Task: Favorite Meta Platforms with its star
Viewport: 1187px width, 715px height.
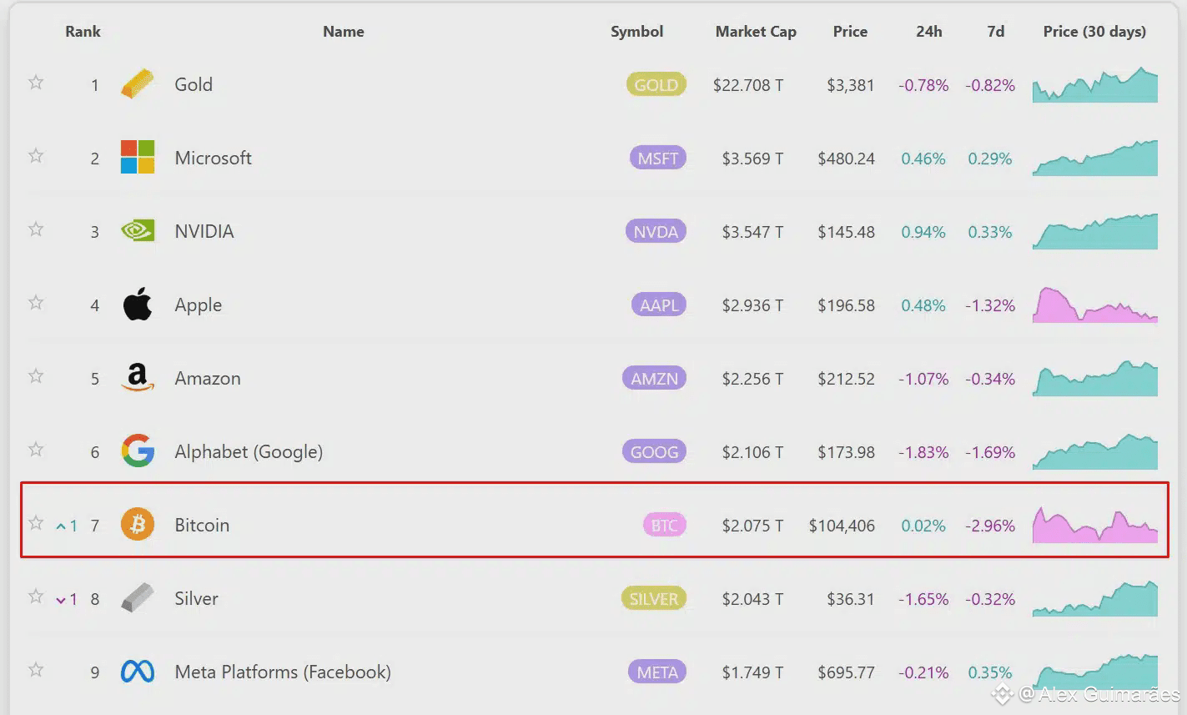Action: pos(36,670)
